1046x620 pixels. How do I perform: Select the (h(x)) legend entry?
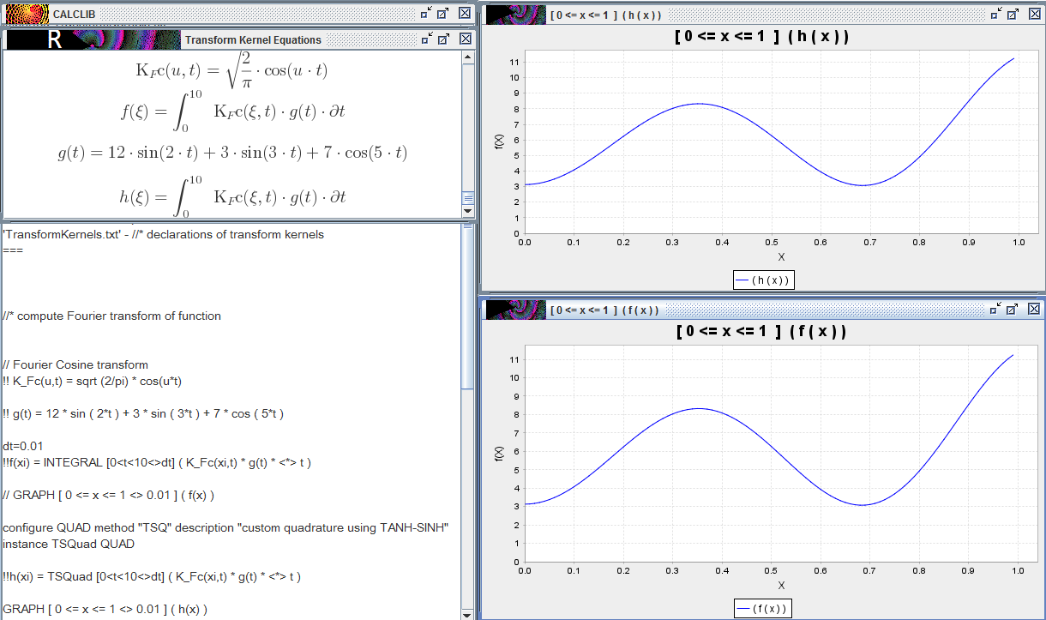[x=763, y=280]
